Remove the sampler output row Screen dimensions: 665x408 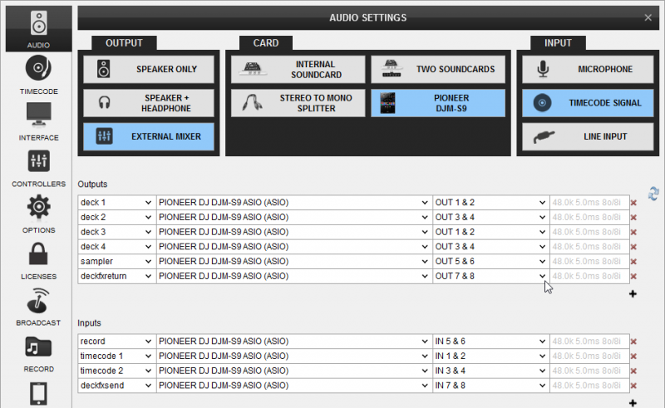(633, 262)
